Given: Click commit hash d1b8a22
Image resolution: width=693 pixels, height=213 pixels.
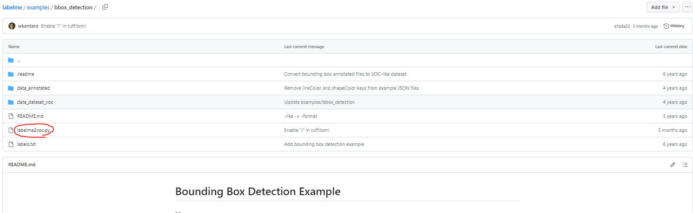Looking at the screenshot, I should click(x=621, y=26).
